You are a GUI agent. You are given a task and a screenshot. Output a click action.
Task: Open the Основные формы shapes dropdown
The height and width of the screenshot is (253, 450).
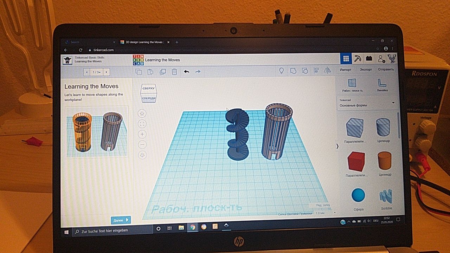pyautogui.click(x=366, y=103)
